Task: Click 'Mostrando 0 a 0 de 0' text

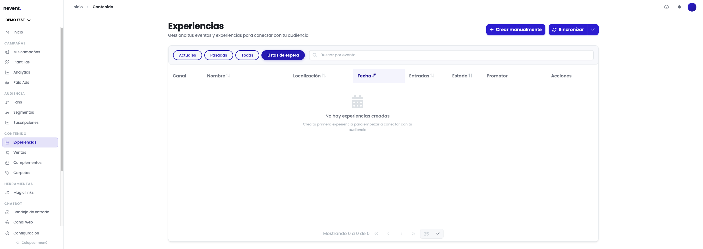Action: tap(346, 234)
